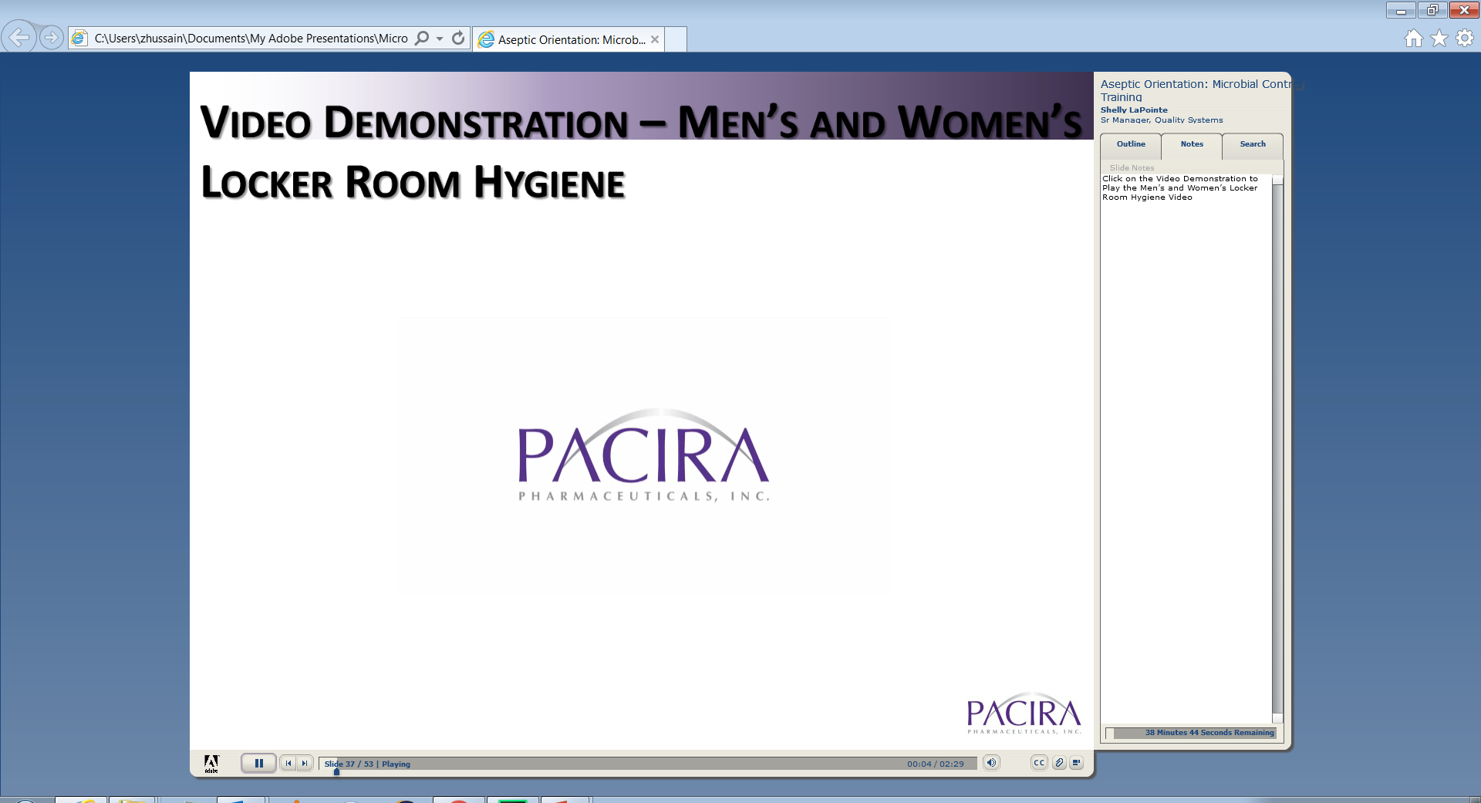Open the browser Home page
Image resolution: width=1481 pixels, height=803 pixels.
(1414, 39)
